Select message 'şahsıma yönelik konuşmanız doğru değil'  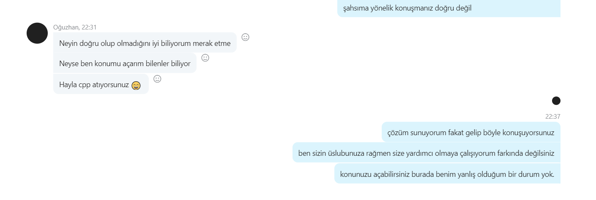[x=449, y=8]
